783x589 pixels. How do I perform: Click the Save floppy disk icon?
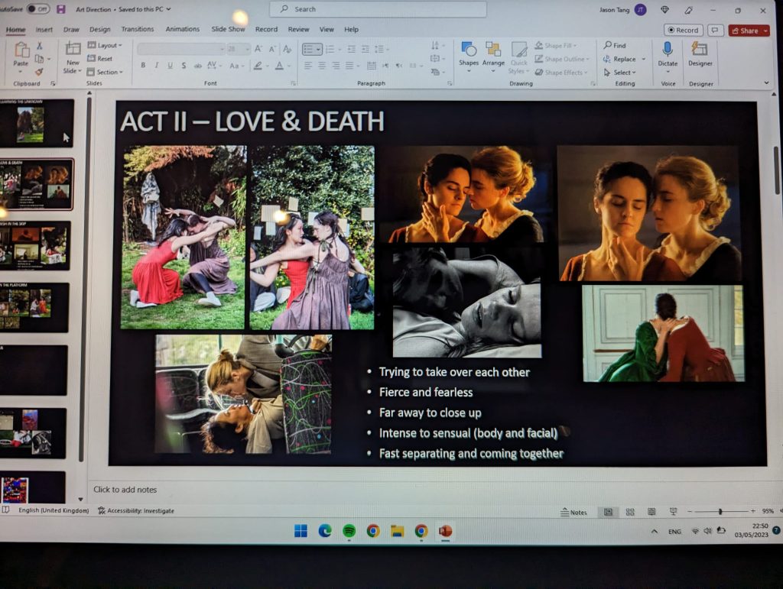pyautogui.click(x=61, y=9)
